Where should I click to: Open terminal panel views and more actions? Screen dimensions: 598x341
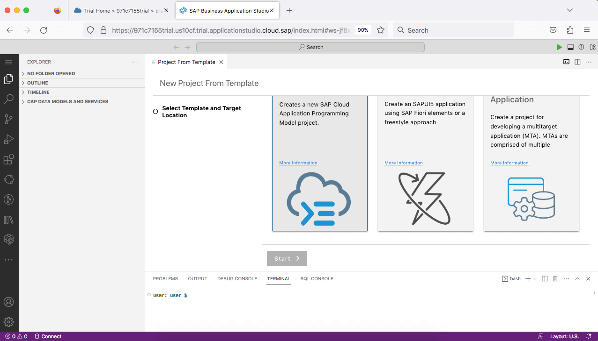[x=566, y=279]
